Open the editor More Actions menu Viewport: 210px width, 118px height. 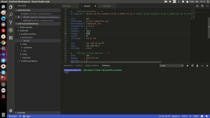(x=207, y=6)
